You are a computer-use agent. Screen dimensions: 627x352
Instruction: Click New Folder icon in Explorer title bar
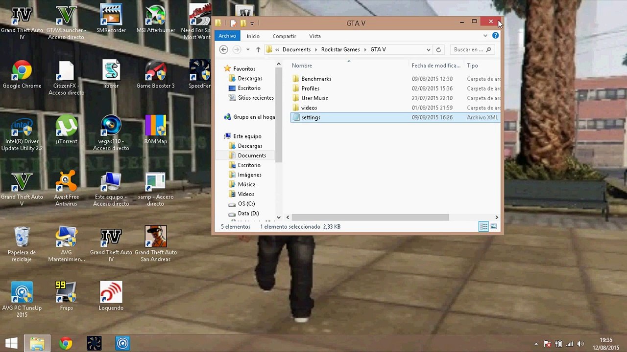[242, 23]
